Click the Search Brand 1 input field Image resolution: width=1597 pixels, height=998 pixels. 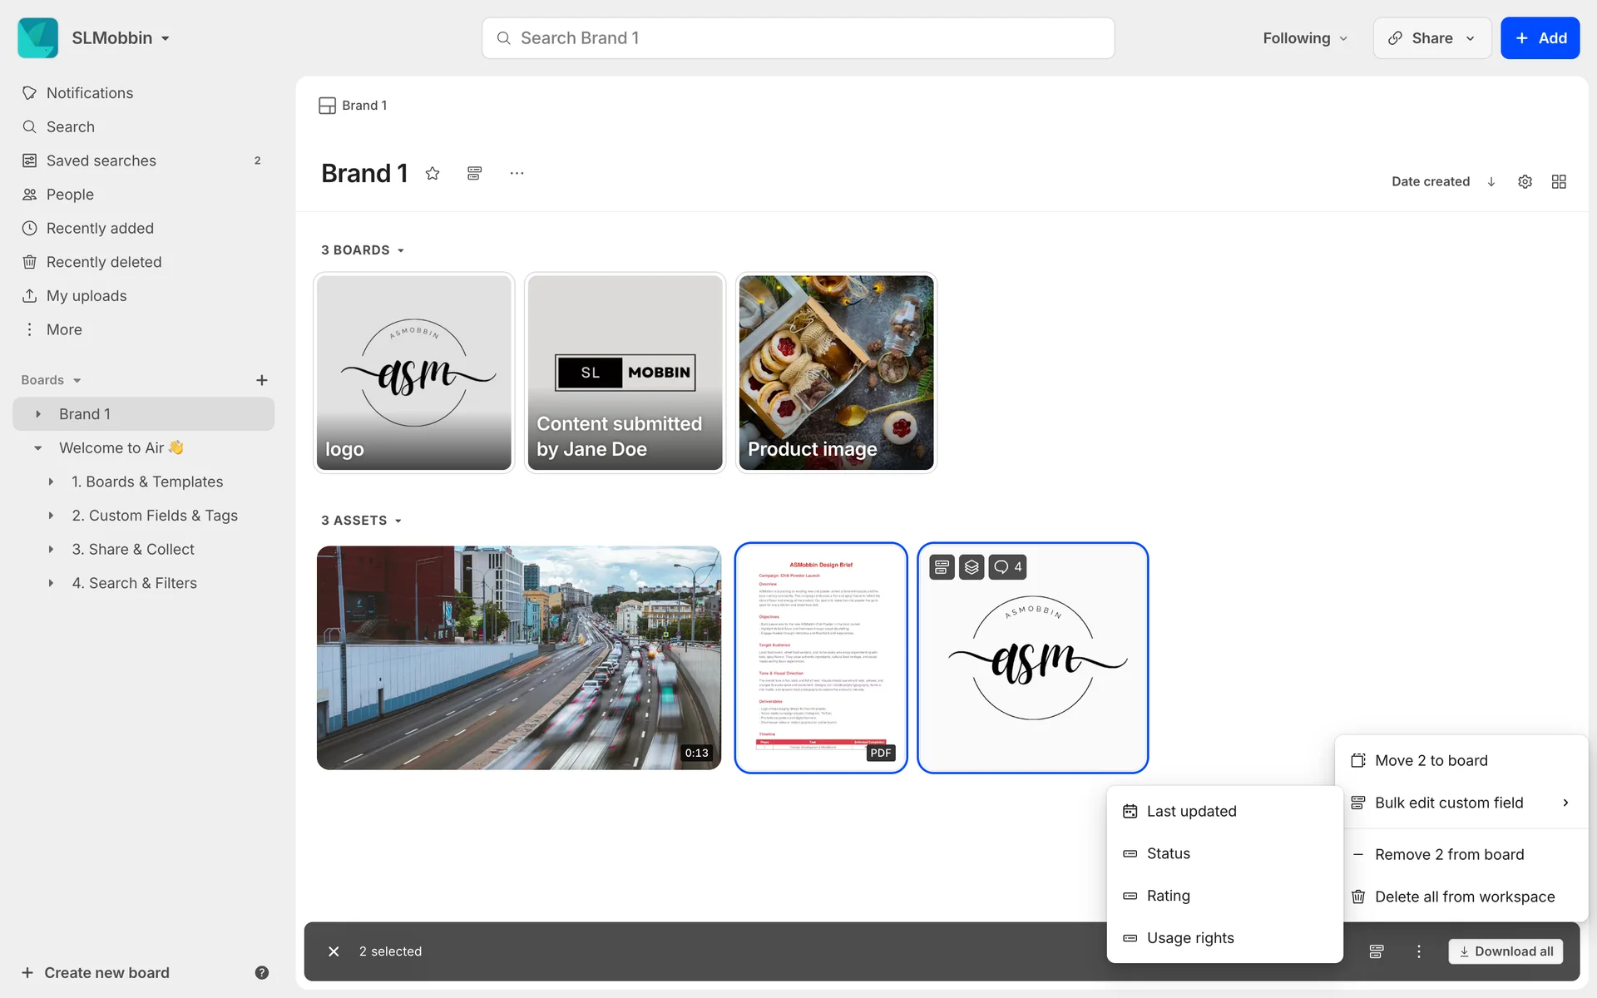[x=798, y=38]
